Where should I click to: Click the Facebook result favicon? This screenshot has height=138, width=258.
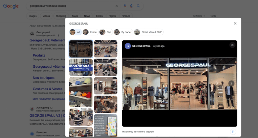point(32,134)
